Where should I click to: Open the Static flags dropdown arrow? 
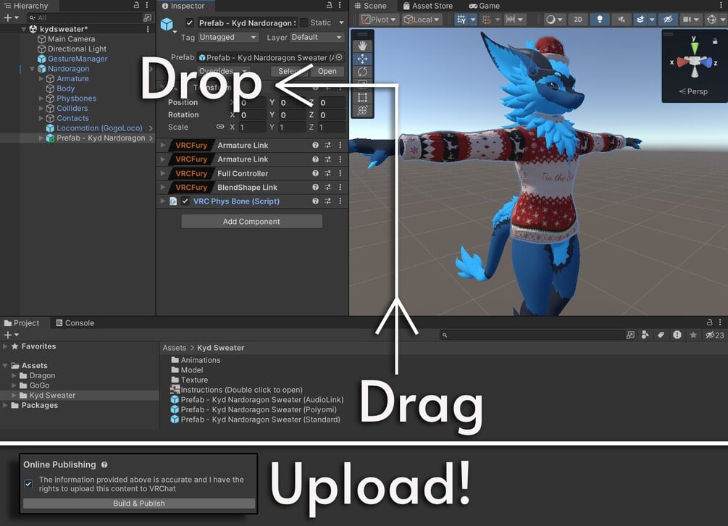click(341, 22)
